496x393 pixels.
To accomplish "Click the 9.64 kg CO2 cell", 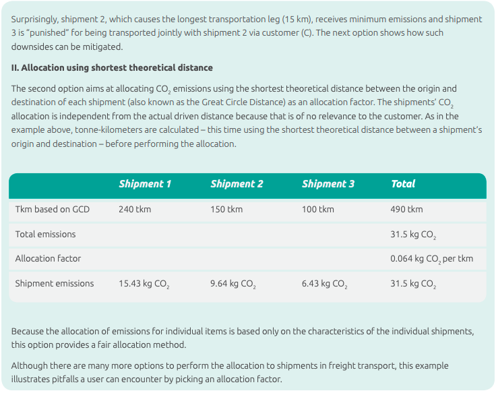I will (x=232, y=284).
